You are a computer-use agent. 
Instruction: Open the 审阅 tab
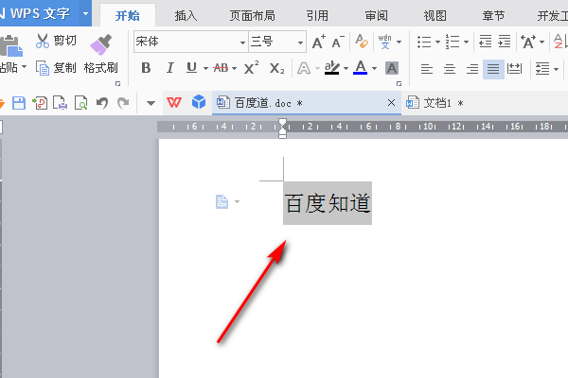[x=377, y=16]
